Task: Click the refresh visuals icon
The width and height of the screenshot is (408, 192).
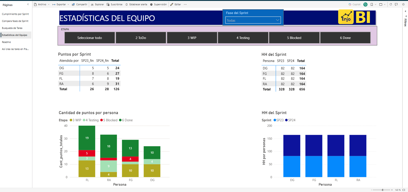Action: [391, 4]
